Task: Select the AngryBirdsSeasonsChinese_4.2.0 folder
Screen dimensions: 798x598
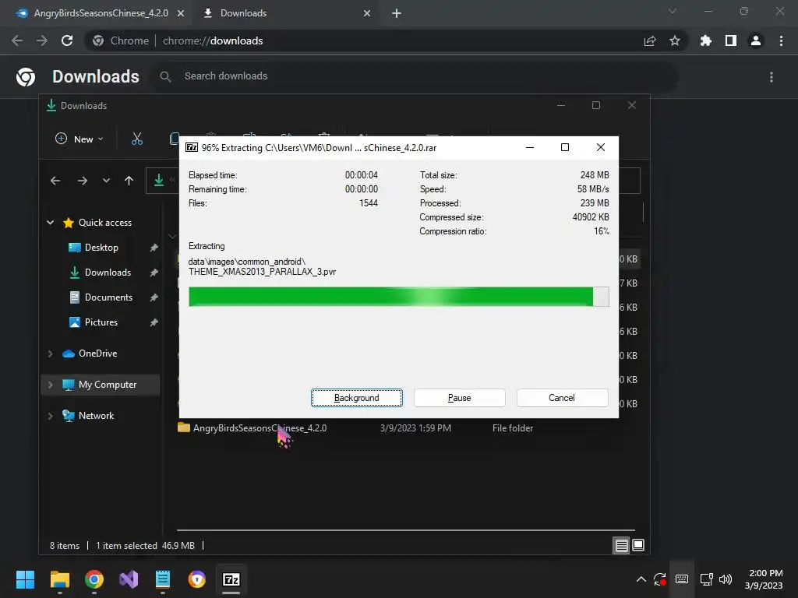Action: coord(260,428)
